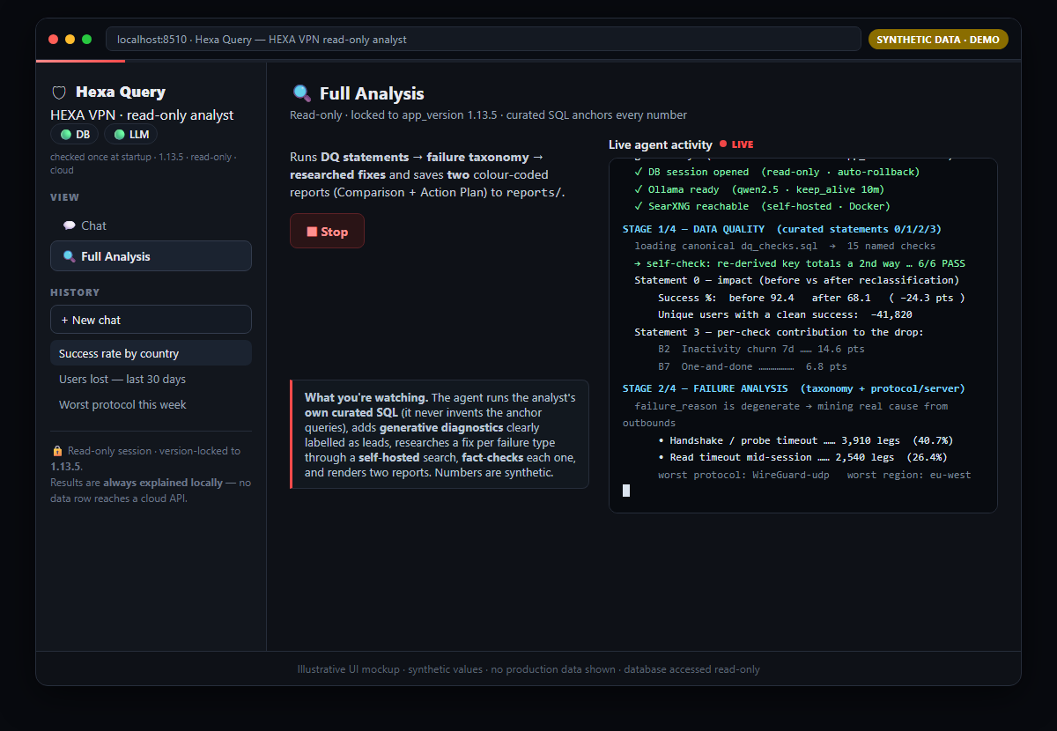The image size is (1057, 731).
Task: Click the magnifier icon in Full Analysis sidebar item
Action: pyautogui.click(x=69, y=256)
